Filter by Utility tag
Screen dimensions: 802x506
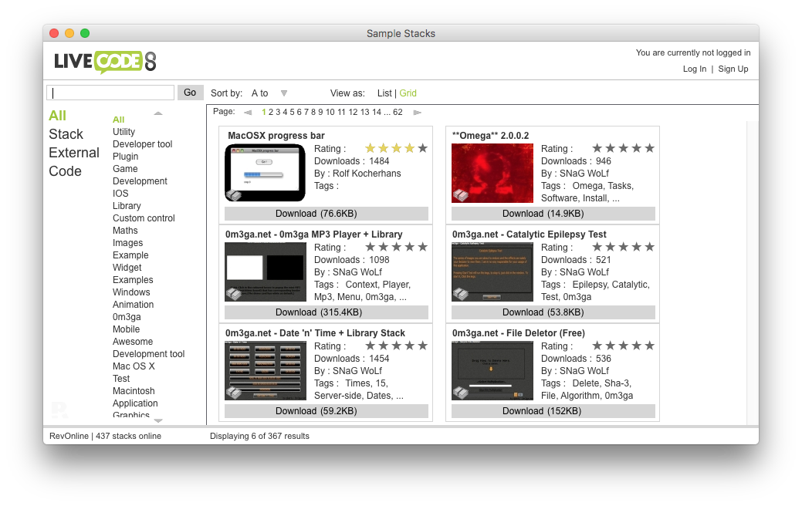tap(124, 131)
